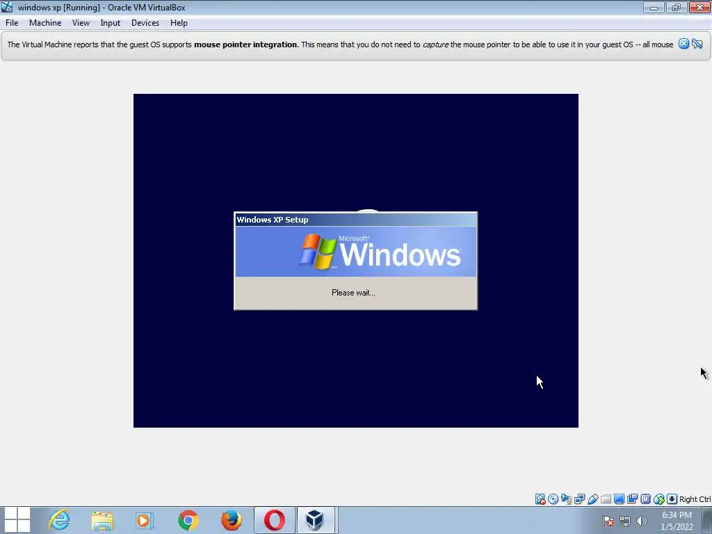
Task: Click the VirtualBox window title icon
Action: (x=7, y=7)
